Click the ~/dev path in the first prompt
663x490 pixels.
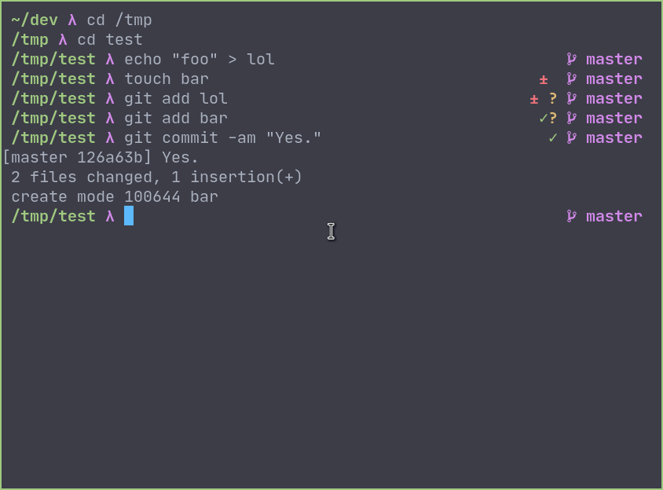35,20
